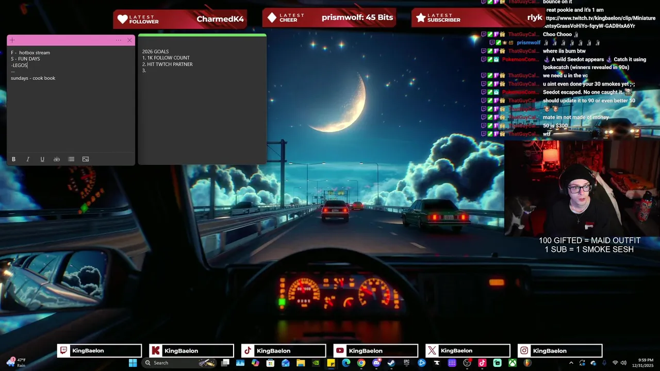
Task: Open the purple grid Stream Deck icon
Action: tap(452, 363)
